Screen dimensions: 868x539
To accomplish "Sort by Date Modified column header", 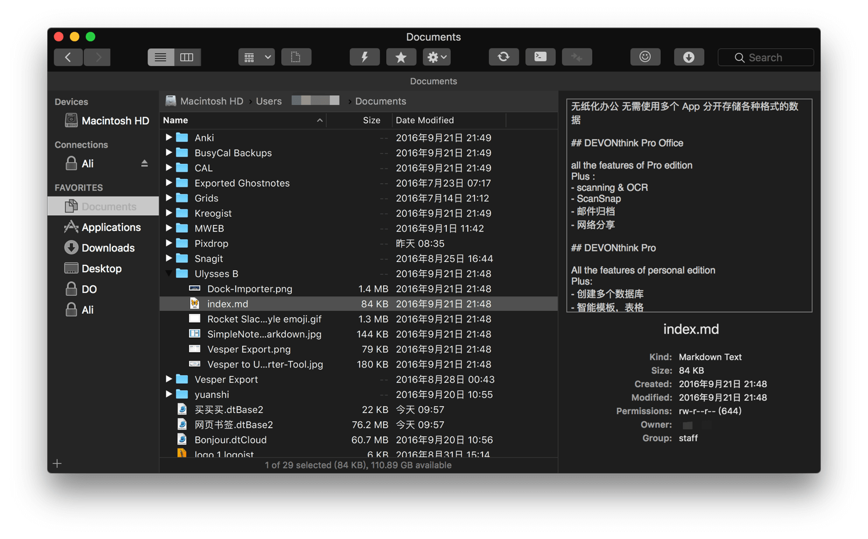I will coord(448,120).
